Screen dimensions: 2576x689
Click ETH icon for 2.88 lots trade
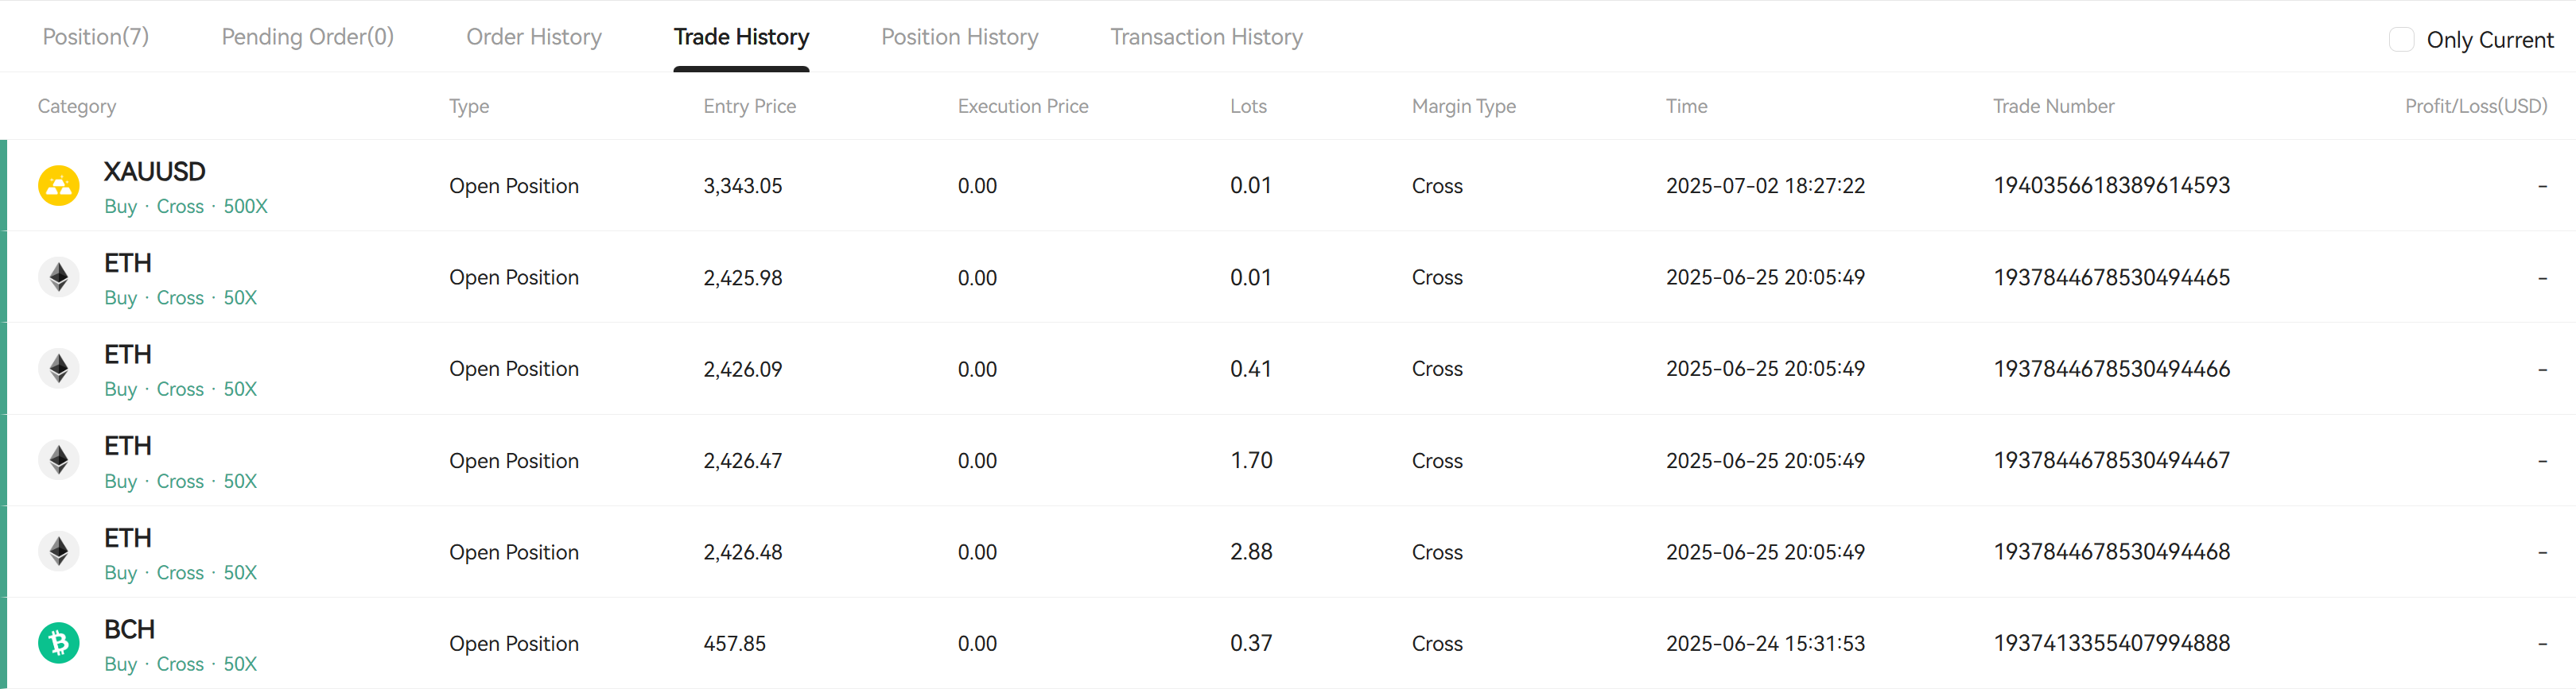click(x=59, y=552)
